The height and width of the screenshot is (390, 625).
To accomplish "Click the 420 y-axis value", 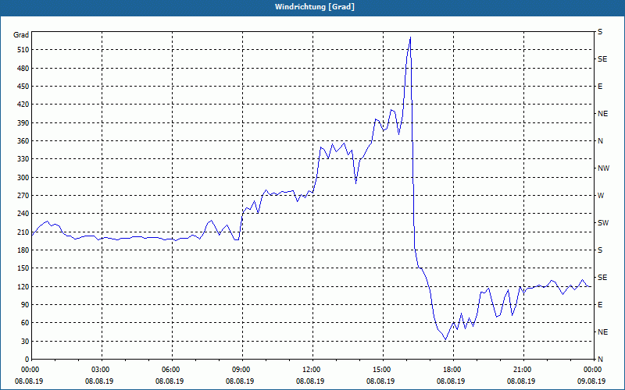I will click(24, 105).
